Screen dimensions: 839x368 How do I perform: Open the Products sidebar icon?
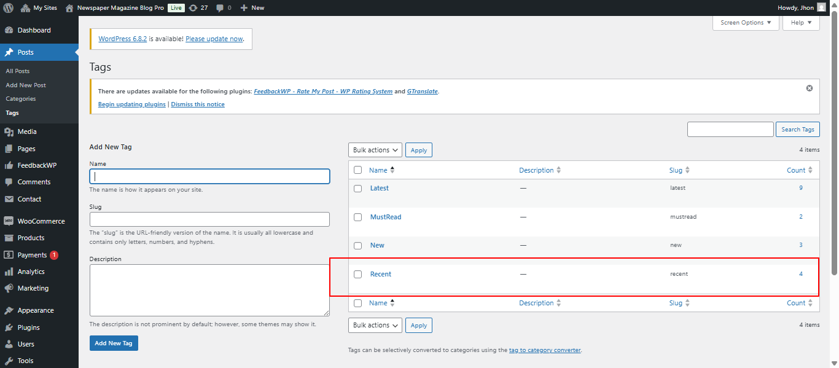click(9, 238)
